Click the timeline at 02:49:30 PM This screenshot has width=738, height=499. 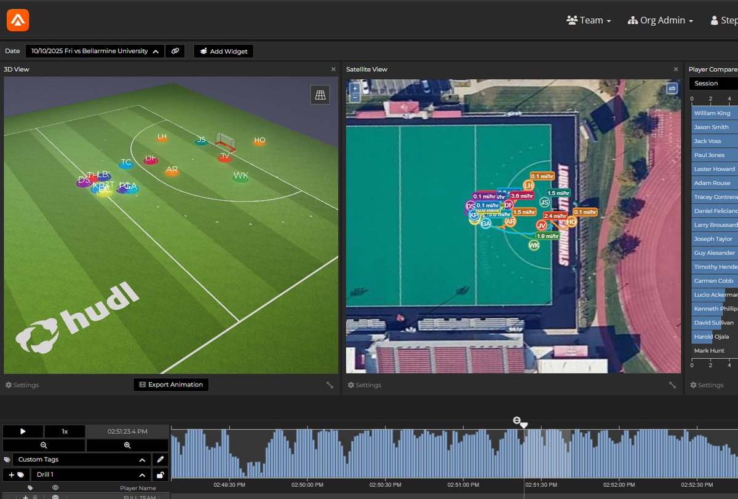[229, 485]
